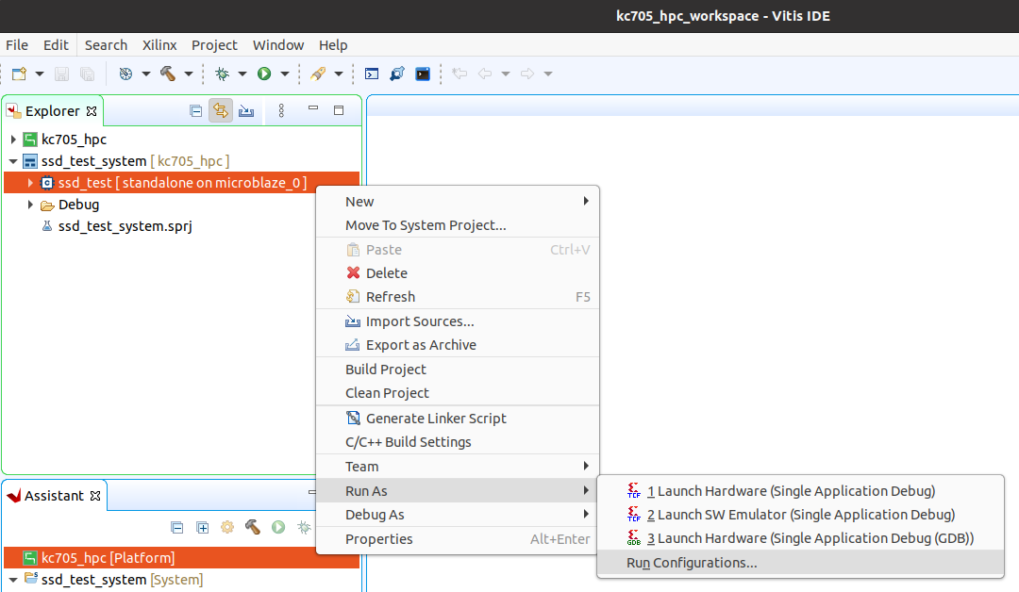Viewport: 1019px width, 592px height.
Task: Close the Explorer tab
Action: coord(92,111)
